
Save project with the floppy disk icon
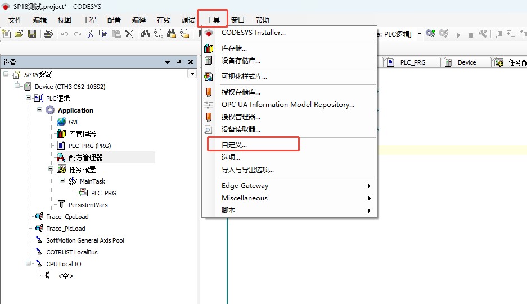pyautogui.click(x=32, y=34)
